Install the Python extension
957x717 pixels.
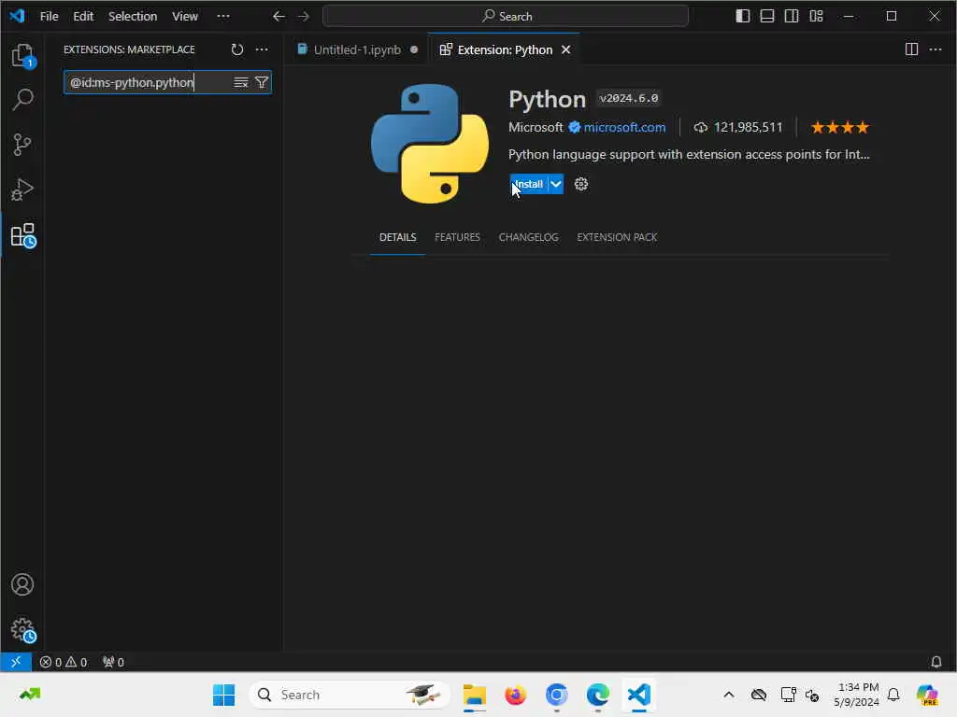[x=529, y=184]
